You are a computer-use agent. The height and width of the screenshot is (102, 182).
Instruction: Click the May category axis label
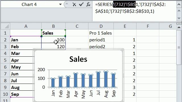83,94
